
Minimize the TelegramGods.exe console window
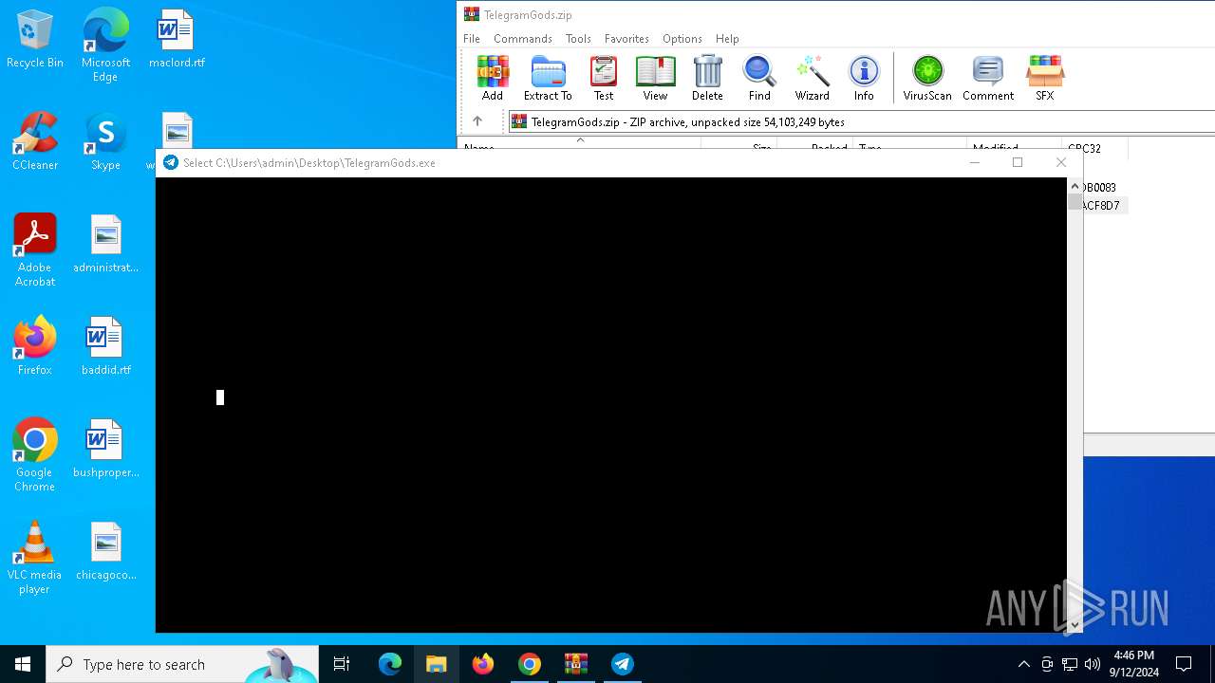974,162
